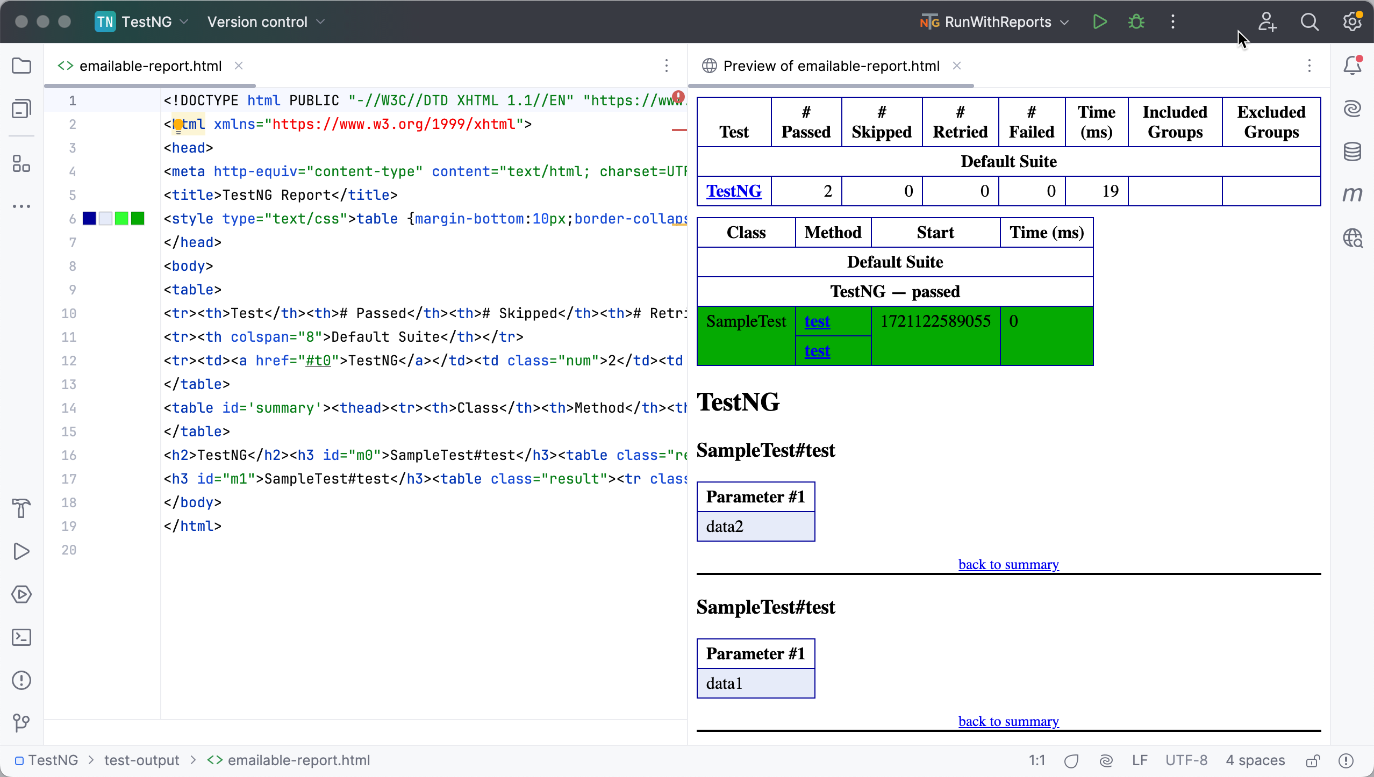1374x777 pixels.
Task: Start debugging with the bug icon
Action: point(1136,21)
